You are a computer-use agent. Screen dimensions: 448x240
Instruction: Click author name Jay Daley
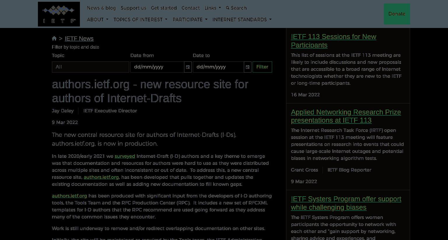coord(63,111)
